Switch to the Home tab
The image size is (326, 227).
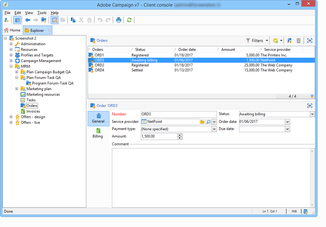click(x=12, y=30)
